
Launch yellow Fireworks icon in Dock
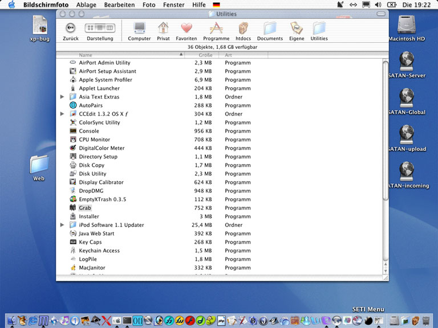pos(179,321)
